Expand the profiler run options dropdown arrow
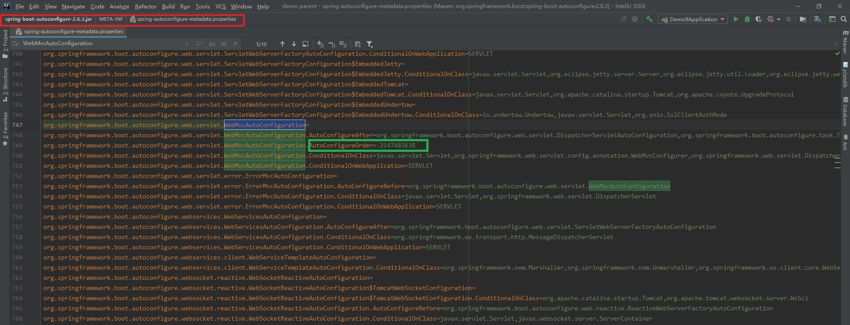 779,19
